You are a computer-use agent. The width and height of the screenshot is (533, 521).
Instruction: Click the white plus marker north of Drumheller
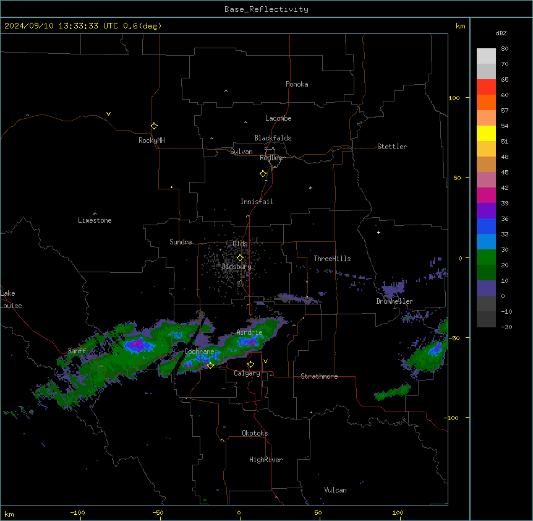378,232
